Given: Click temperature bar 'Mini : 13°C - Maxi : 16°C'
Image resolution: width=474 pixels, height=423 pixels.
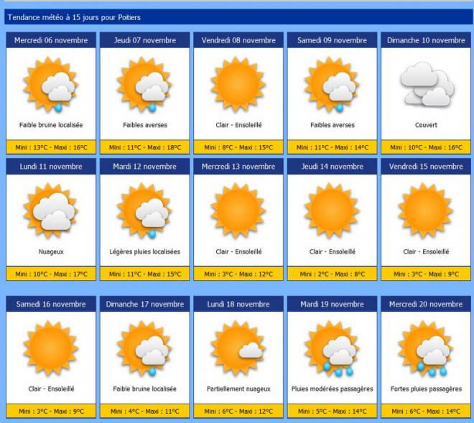Looking at the screenshot, I should (51, 147).
